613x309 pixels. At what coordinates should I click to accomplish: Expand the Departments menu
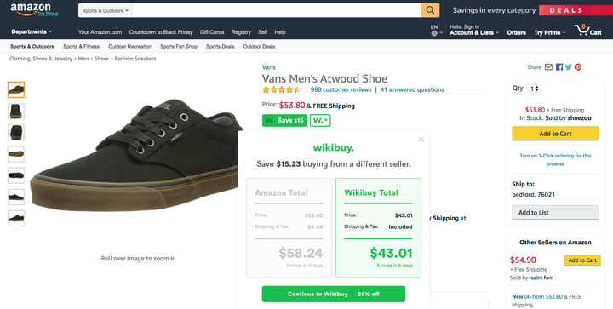pos(32,32)
